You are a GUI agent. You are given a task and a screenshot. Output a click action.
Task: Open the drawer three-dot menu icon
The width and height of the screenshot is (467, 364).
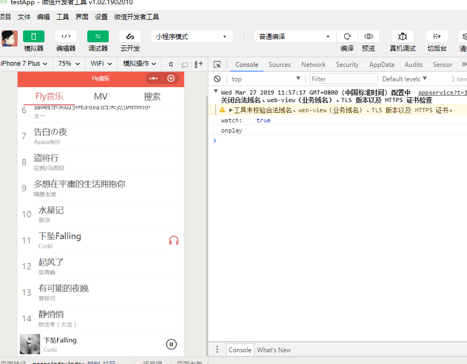(x=217, y=350)
